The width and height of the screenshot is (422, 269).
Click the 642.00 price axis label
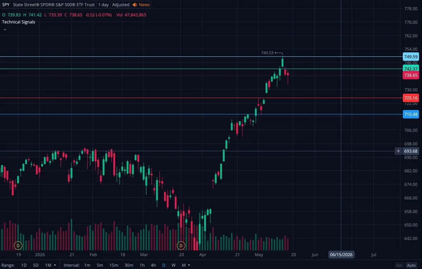tap(411, 238)
